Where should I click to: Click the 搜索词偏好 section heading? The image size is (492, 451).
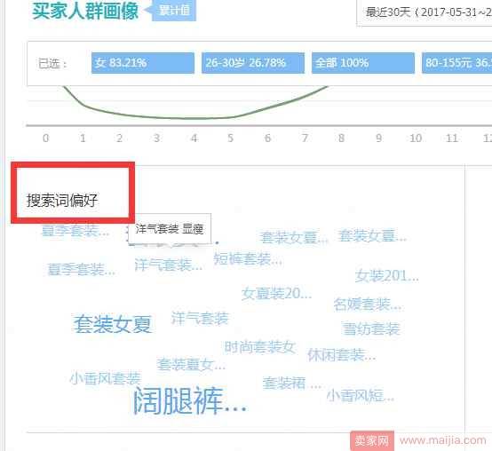[62, 201]
